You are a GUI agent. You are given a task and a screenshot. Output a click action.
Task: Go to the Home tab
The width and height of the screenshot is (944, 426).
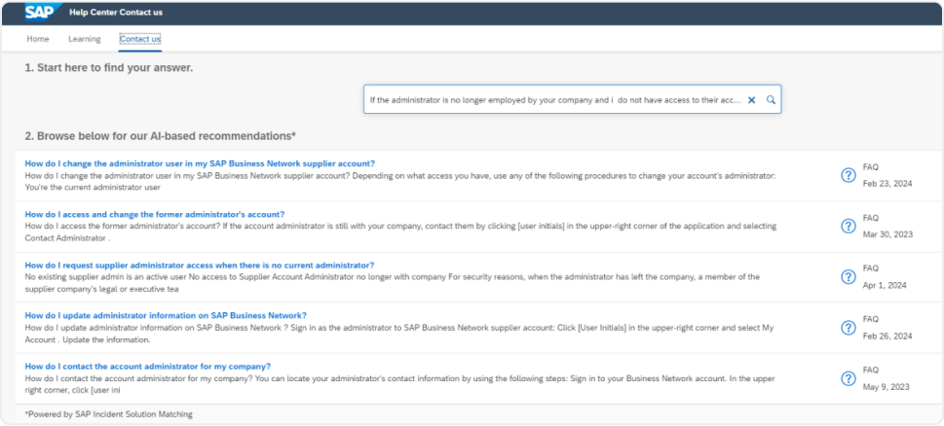tap(38, 39)
